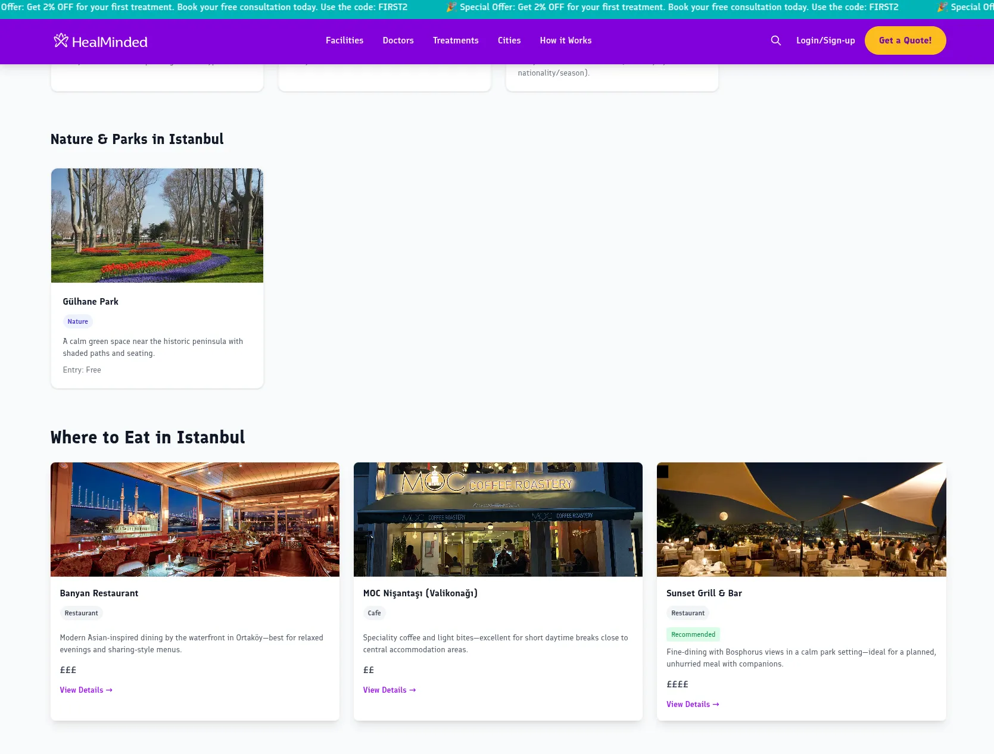Click the Nature & Parks in Istanbul heading
This screenshot has width=994, height=754.
137,139
